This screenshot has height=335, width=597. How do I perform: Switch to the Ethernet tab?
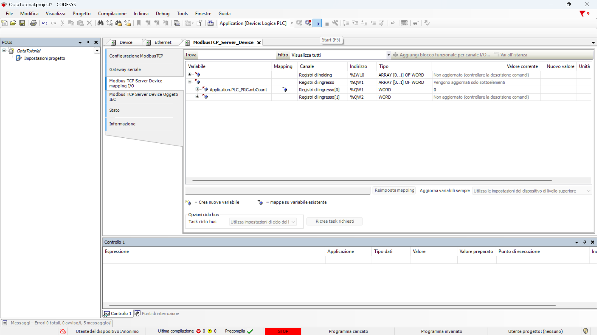coord(163,42)
